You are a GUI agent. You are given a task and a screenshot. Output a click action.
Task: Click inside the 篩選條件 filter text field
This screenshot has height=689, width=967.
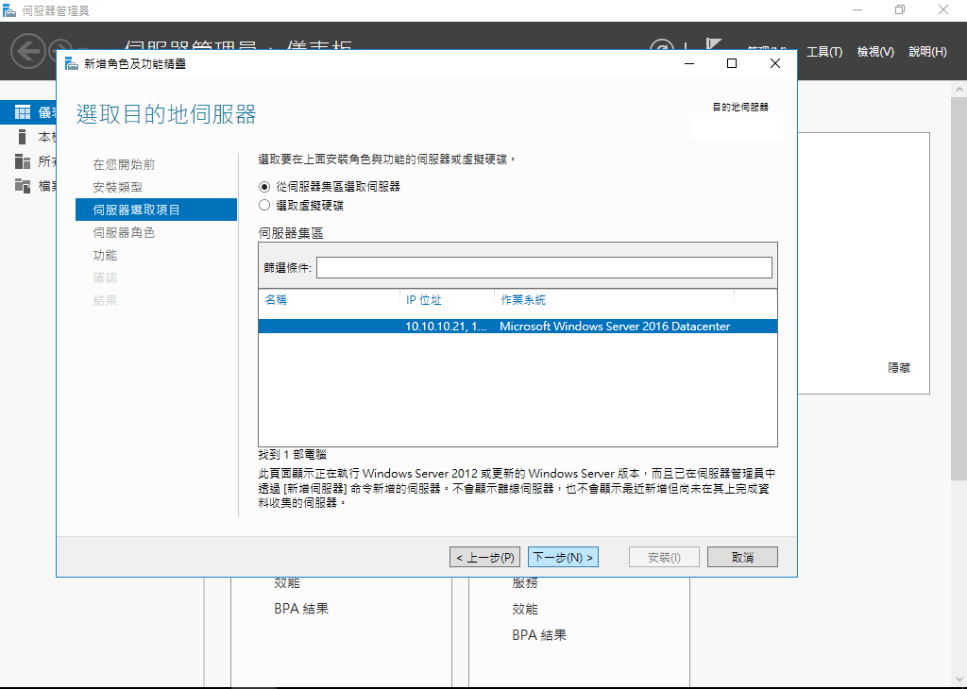544,268
